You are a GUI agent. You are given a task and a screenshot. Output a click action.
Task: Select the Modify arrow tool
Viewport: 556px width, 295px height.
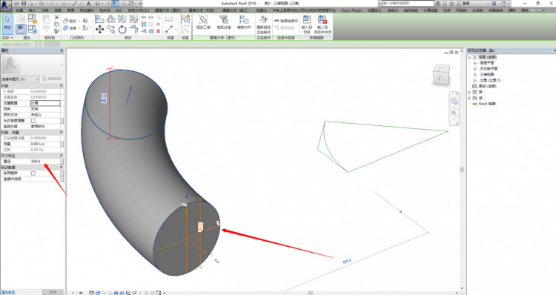7,23
